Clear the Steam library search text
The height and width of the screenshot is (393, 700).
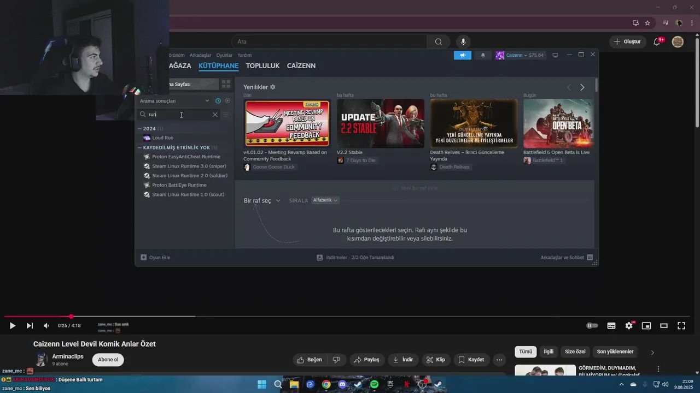pyautogui.click(x=215, y=115)
